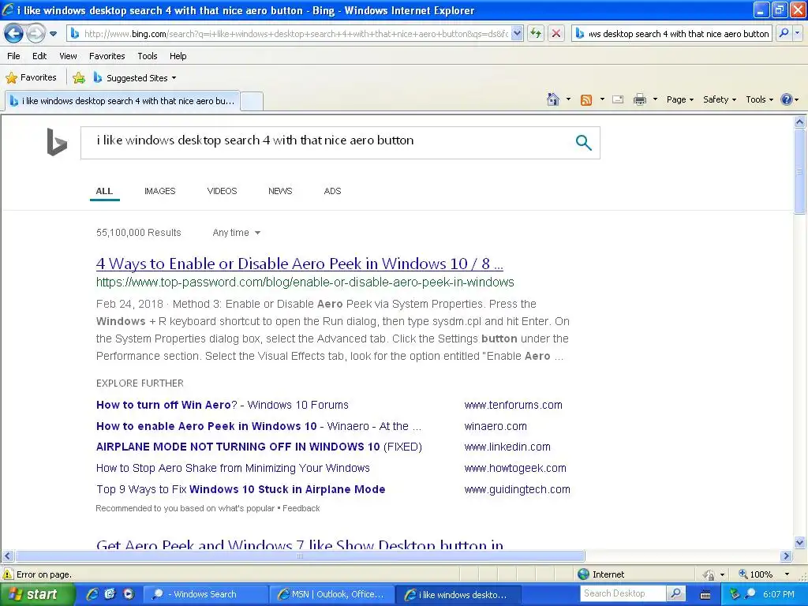Click the vertical scrollbar up arrow
The image size is (808, 606).
pyautogui.click(x=799, y=122)
